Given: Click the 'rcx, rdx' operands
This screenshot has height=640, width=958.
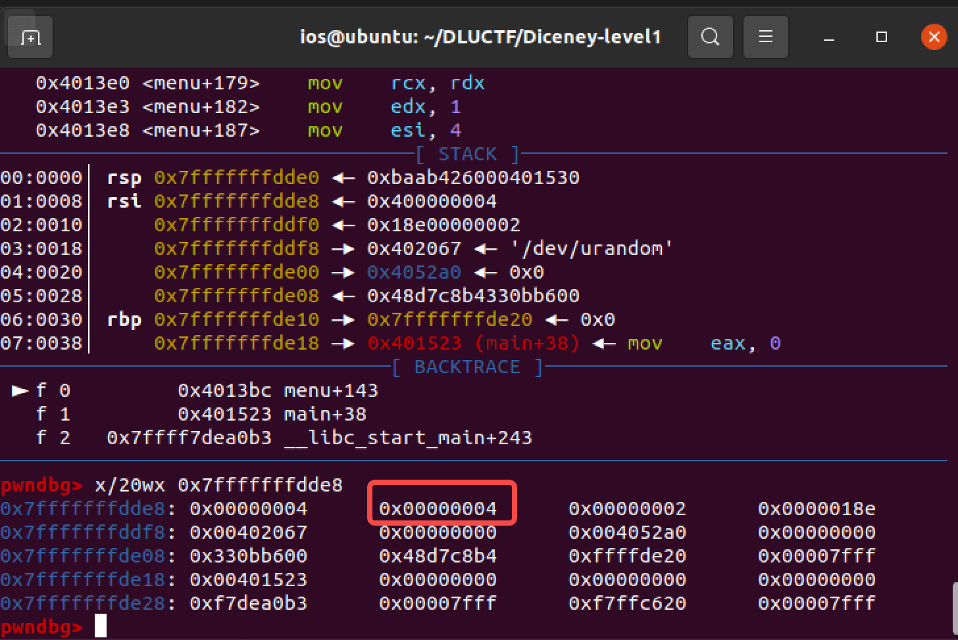Looking at the screenshot, I should 438,83.
